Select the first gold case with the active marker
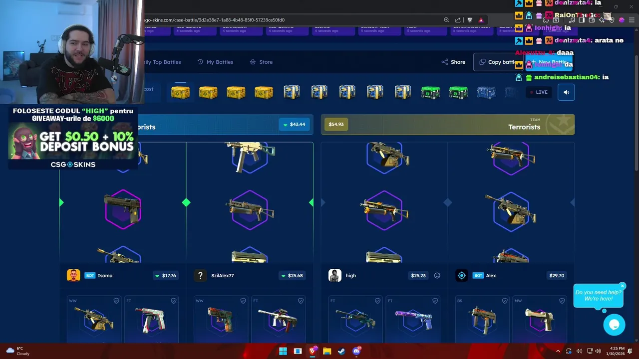 180,92
